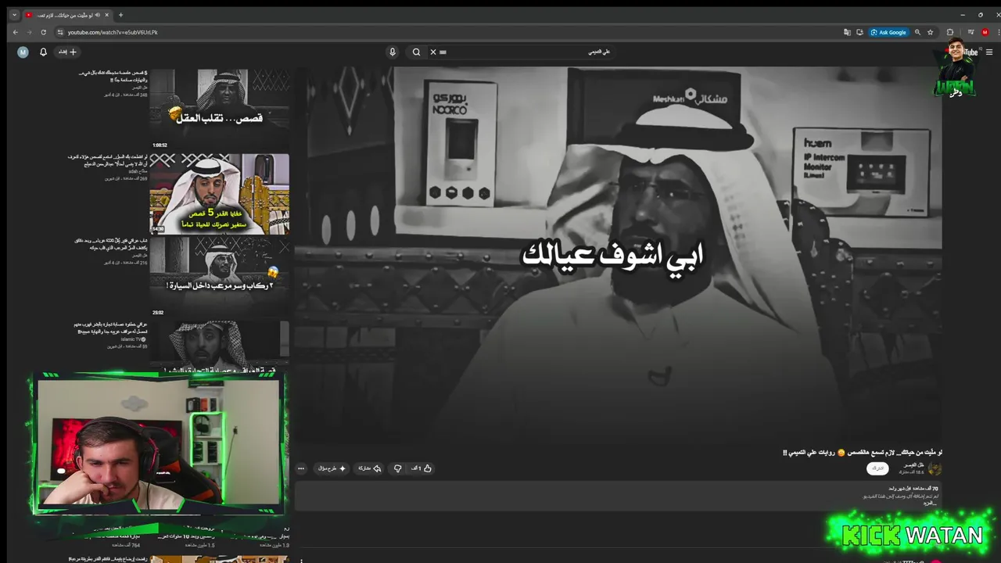
Task: Open the title text of the third suggested video
Action: pos(111,243)
